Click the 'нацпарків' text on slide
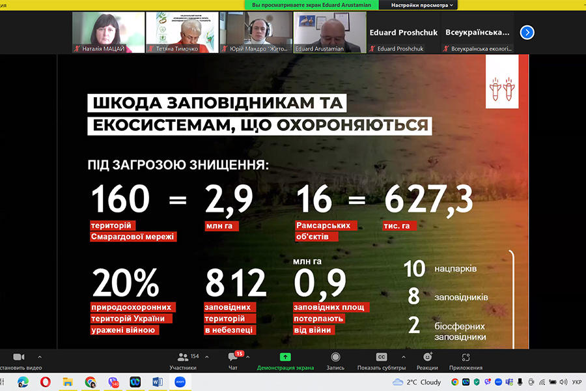The image size is (586, 391). point(455,268)
